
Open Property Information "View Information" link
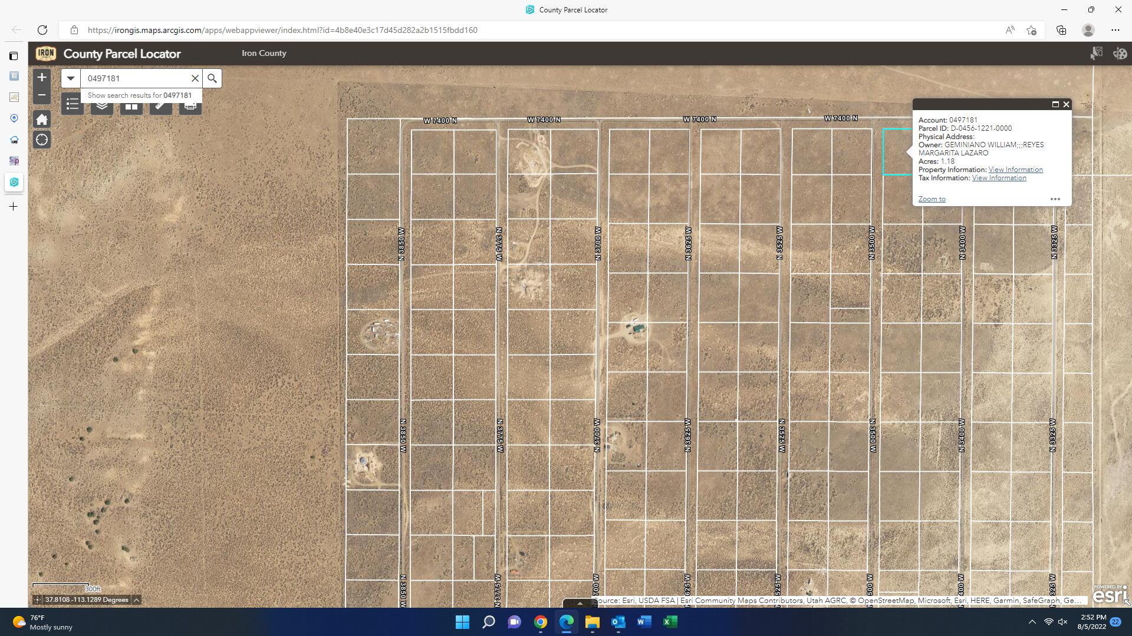1015,169
